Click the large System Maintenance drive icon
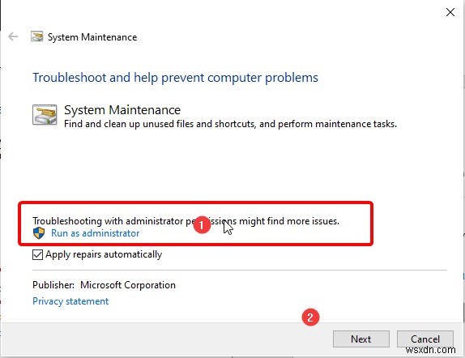This screenshot has height=358, width=465. pyautogui.click(x=45, y=115)
